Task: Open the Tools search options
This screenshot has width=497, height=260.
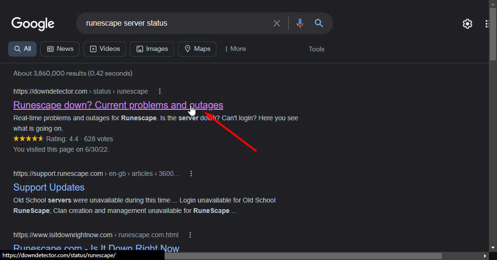Action: [x=317, y=49]
